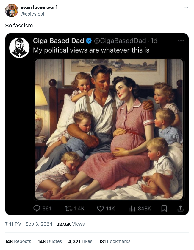Like the quoted post via heart icon
This screenshot has width=194, height=250.
click(x=100, y=209)
